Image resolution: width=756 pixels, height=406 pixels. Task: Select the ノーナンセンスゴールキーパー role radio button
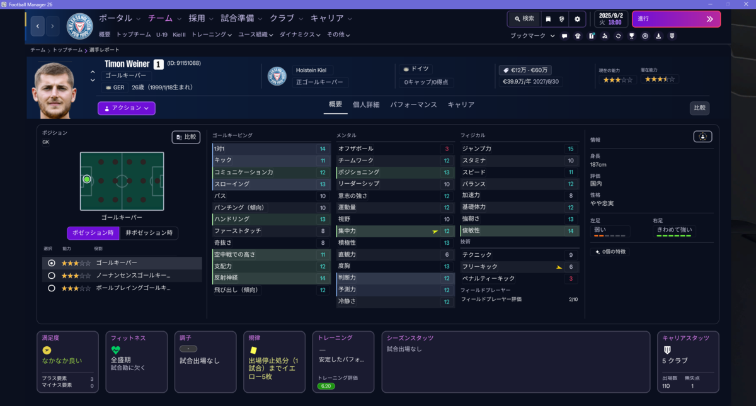[52, 276]
